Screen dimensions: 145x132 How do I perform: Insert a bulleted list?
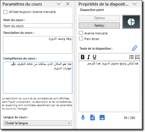tap(131, 57)
